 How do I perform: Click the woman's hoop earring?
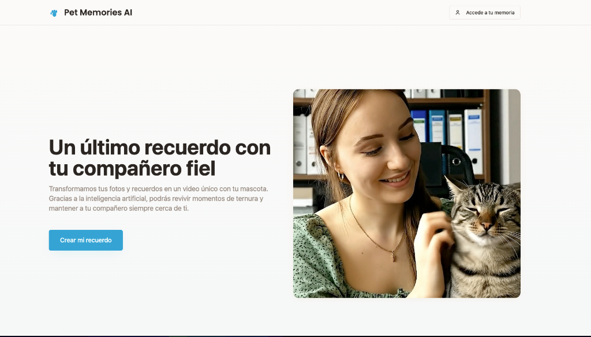pos(341,176)
